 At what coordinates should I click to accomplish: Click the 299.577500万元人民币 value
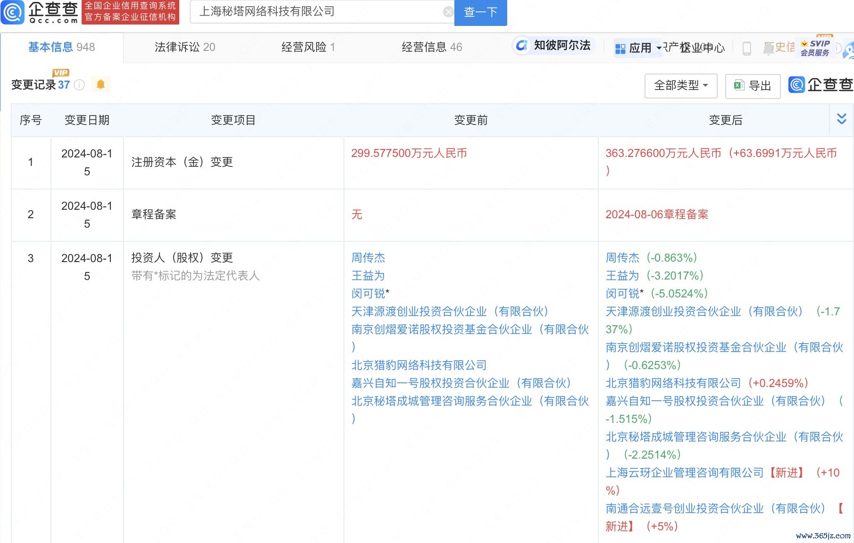point(409,153)
